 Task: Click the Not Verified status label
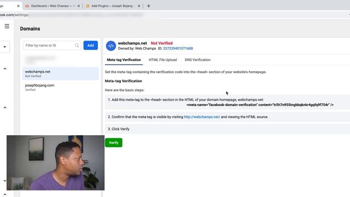(162, 43)
